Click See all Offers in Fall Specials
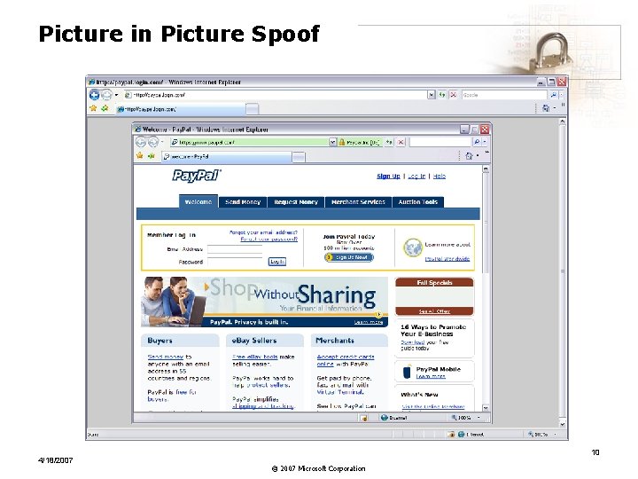Screen dimensions: 638x479 click(434, 311)
